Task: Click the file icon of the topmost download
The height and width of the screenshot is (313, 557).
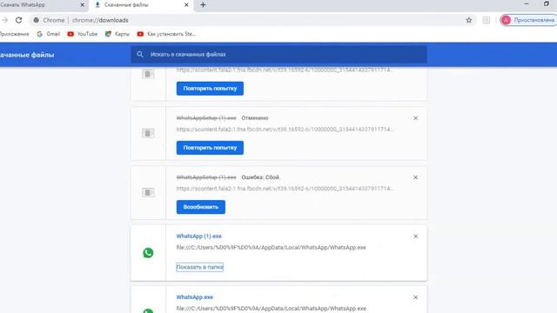Action: [148, 74]
